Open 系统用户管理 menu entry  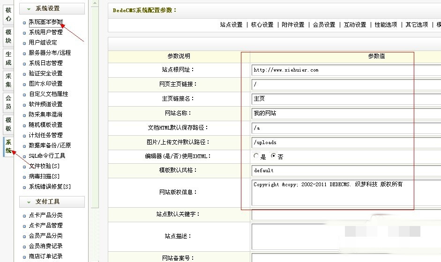(x=45, y=32)
